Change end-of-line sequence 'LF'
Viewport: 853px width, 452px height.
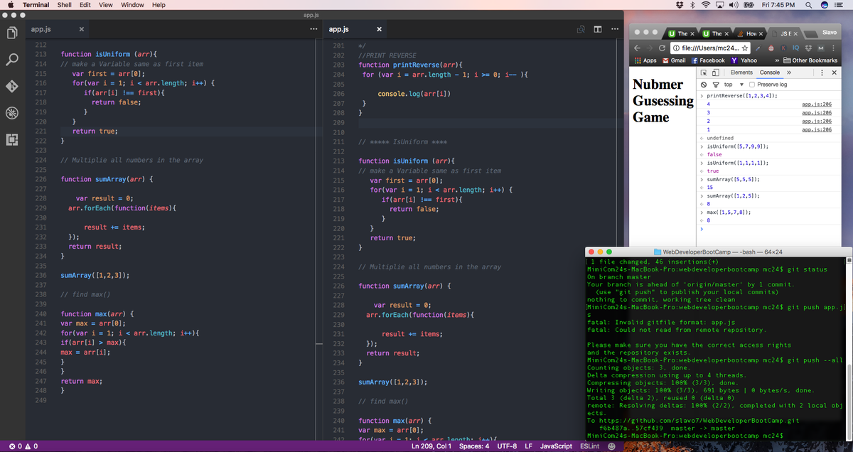click(528, 446)
